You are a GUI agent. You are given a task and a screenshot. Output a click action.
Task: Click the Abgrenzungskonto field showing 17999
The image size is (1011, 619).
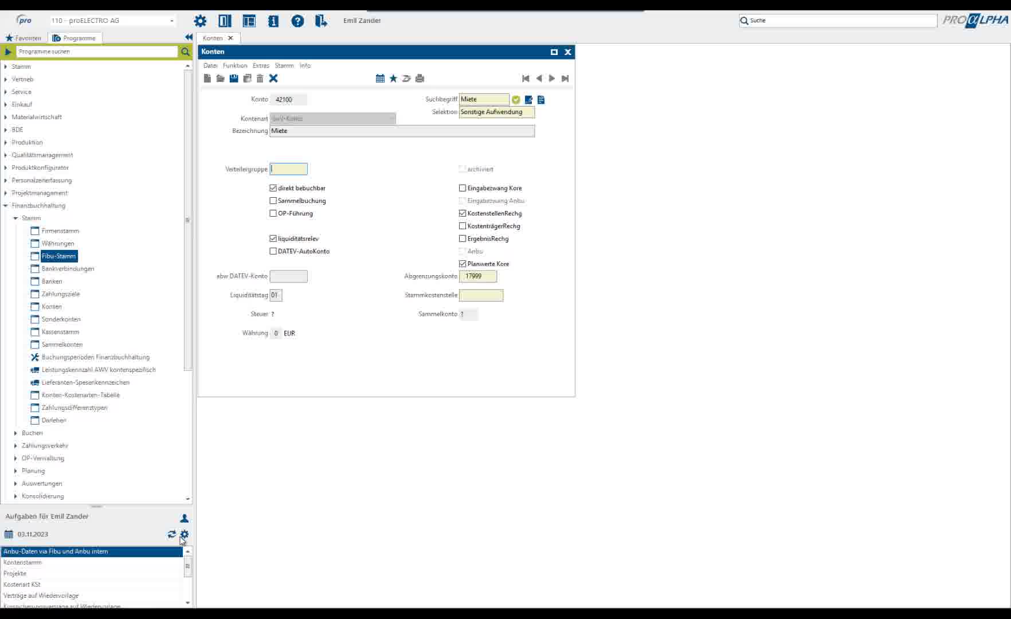478,276
